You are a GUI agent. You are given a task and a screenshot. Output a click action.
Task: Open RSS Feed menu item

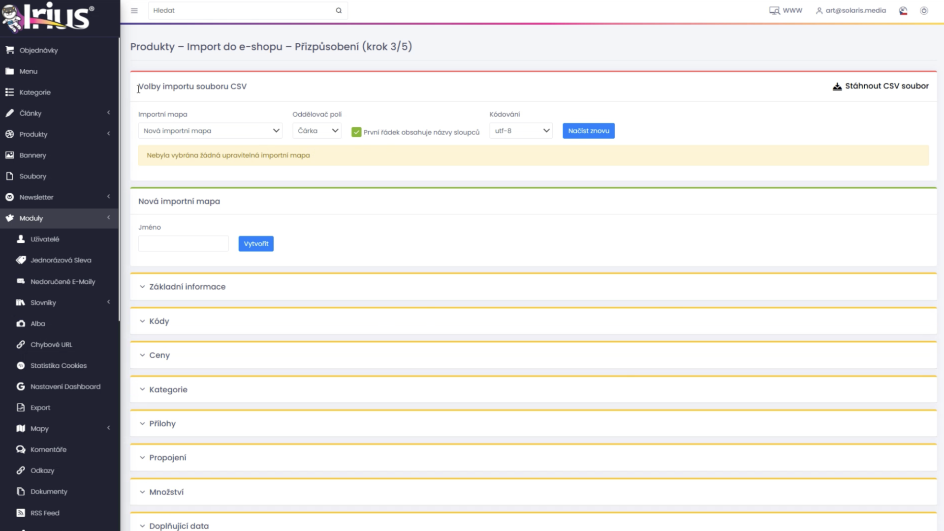[60, 513]
